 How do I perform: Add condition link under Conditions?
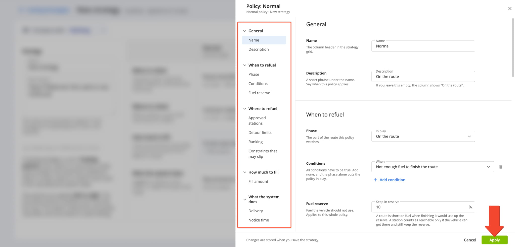pos(392,180)
